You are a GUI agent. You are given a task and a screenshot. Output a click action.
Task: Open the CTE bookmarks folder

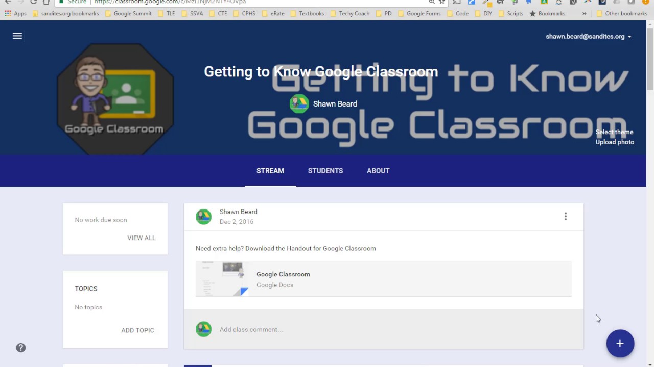(218, 14)
